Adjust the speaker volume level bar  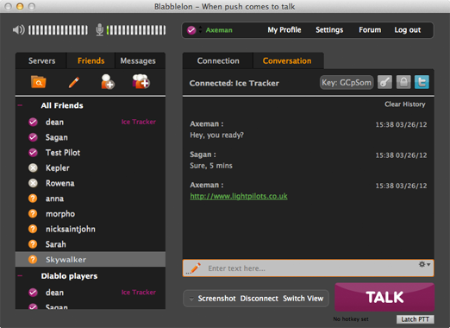coord(58,30)
